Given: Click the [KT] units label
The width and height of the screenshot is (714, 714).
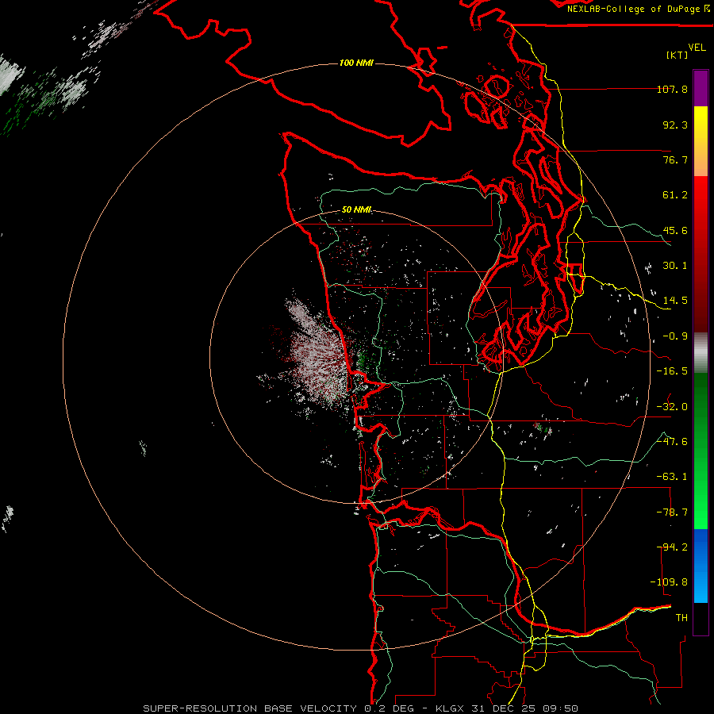Looking at the screenshot, I should [678, 55].
